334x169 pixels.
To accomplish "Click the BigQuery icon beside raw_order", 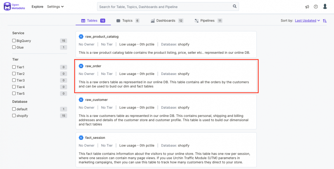I will click(81, 66).
